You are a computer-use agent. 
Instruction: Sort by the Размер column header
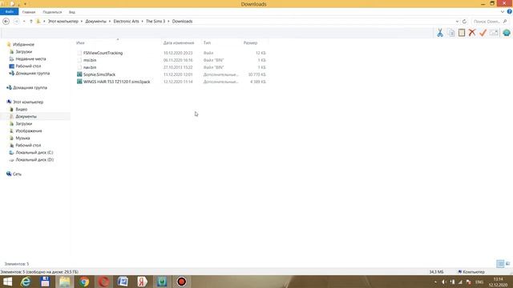[250, 42]
